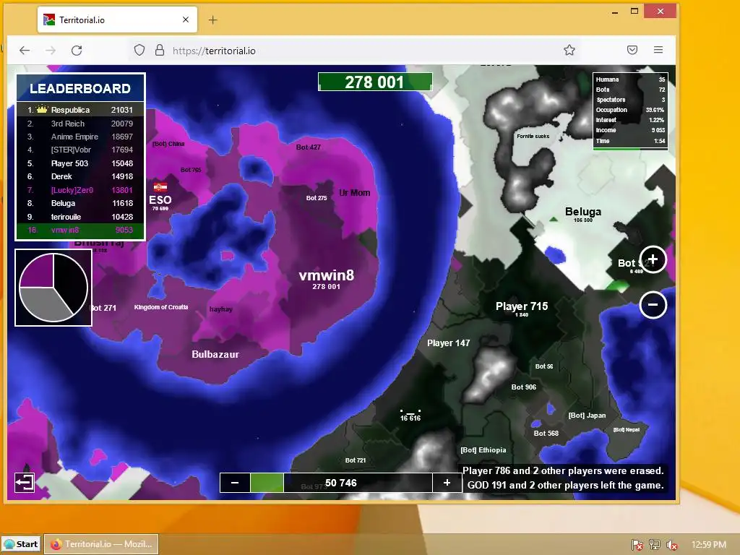Click the Income stat row

pos(630,130)
